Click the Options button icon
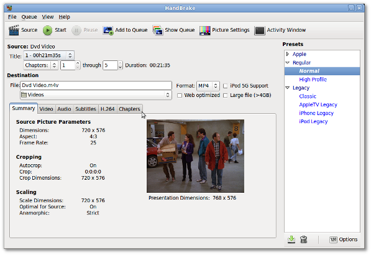This screenshot has width=371, height=255. tap(333, 239)
